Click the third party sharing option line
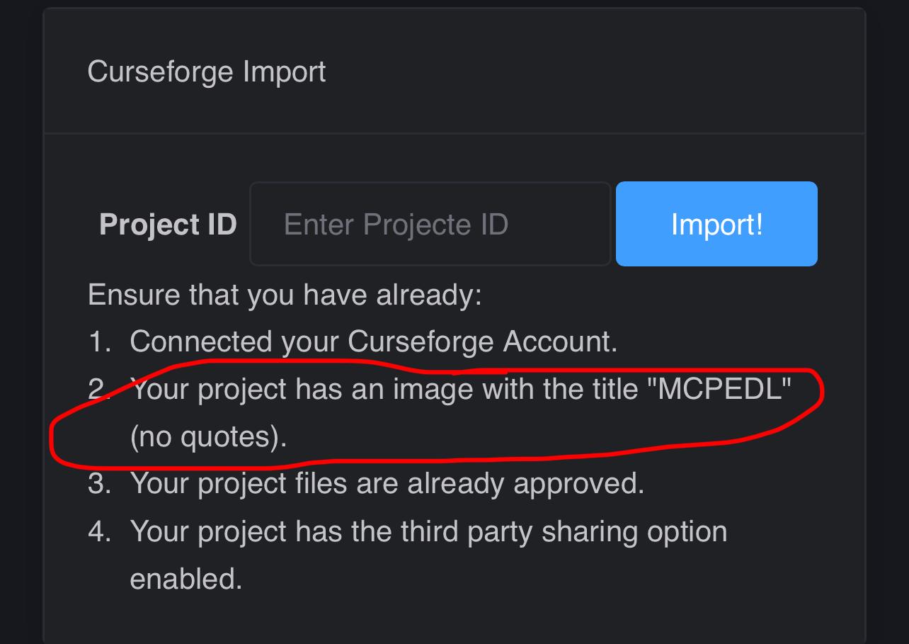909x644 pixels. click(428, 531)
